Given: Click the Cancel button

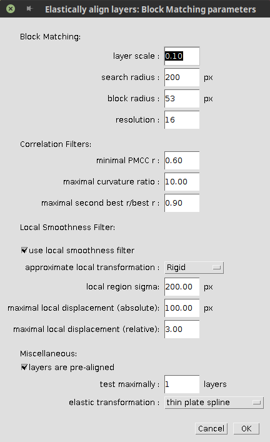Looking at the screenshot, I should [x=211, y=429].
